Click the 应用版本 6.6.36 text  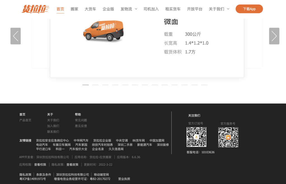point(128,157)
